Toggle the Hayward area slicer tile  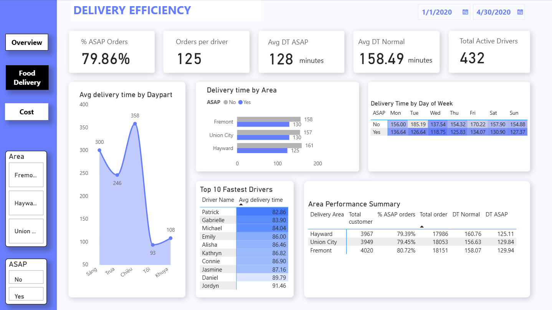click(26, 203)
